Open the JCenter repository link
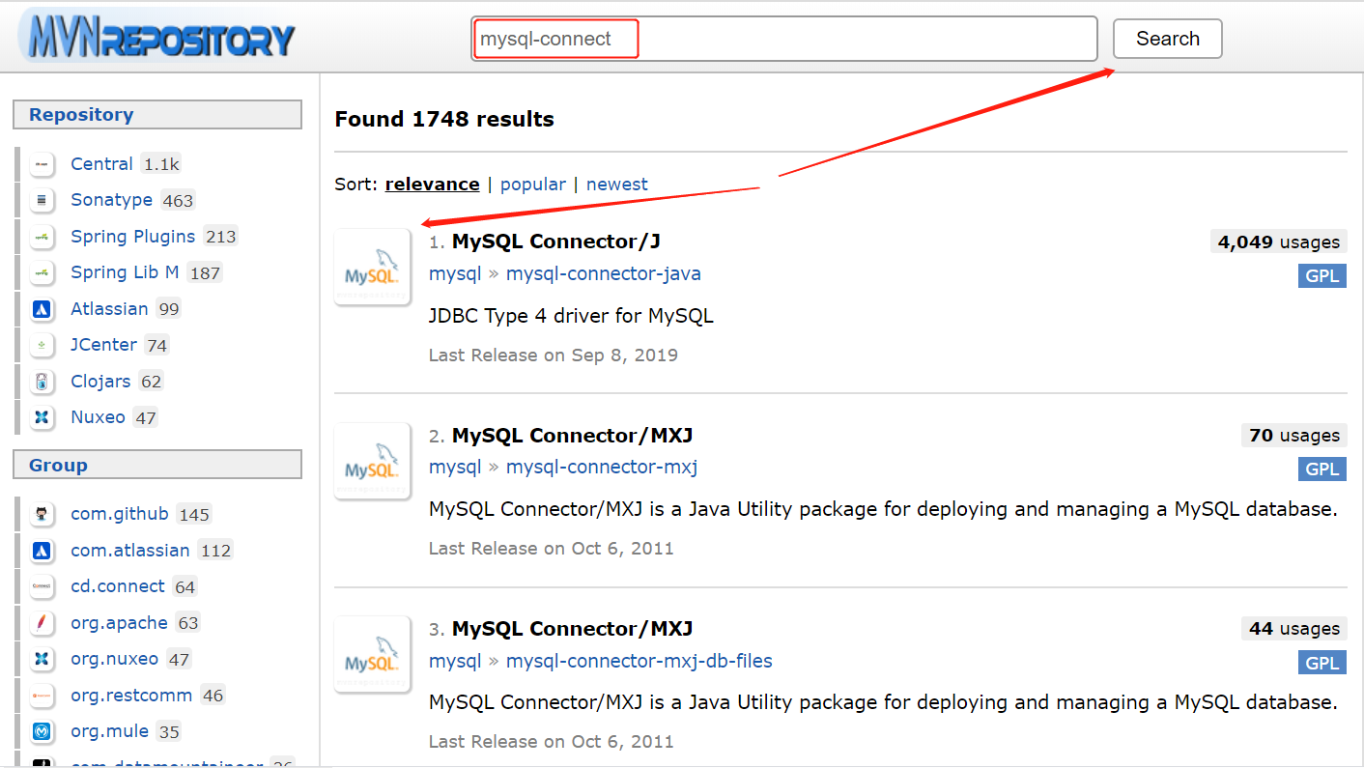Screen dimensions: 1364x768 pos(104,345)
